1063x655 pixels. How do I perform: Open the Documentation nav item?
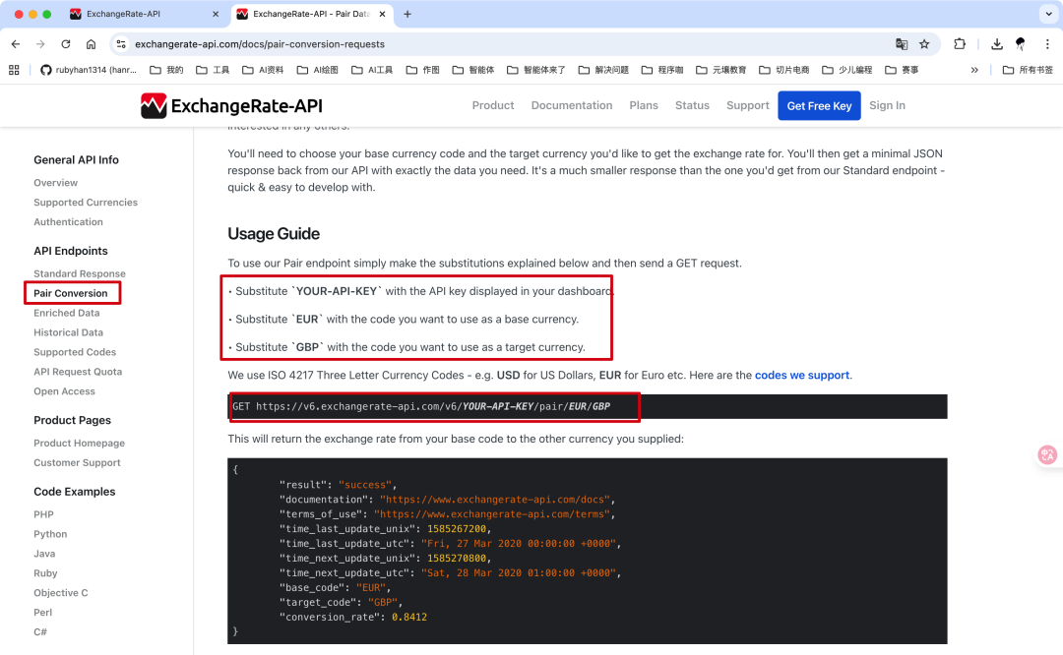(572, 105)
